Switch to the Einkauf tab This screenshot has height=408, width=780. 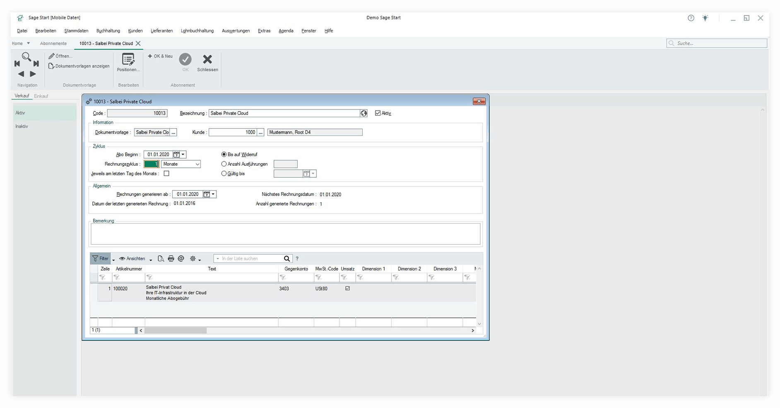(x=41, y=96)
